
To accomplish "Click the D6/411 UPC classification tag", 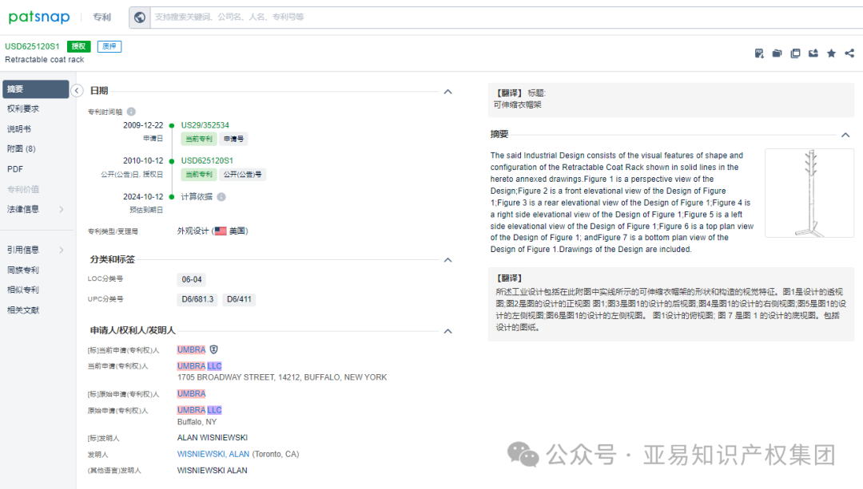I will 239,299.
